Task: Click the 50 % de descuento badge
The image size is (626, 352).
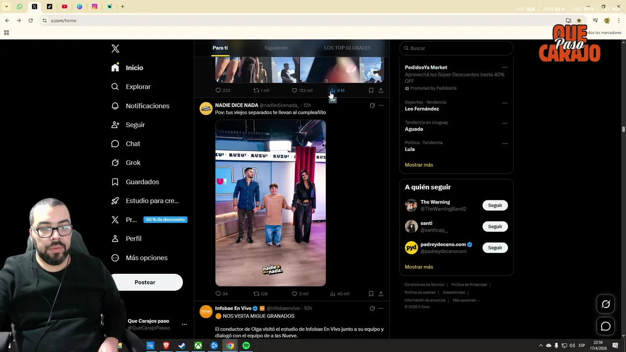Action: point(165,220)
